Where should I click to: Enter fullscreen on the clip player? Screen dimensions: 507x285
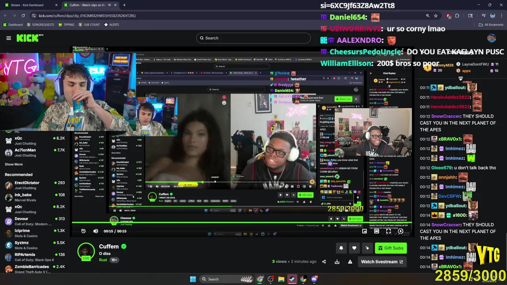389,231
